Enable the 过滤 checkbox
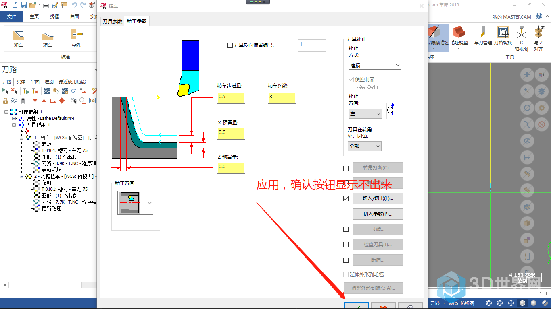This screenshot has height=309, width=551. tap(346, 229)
